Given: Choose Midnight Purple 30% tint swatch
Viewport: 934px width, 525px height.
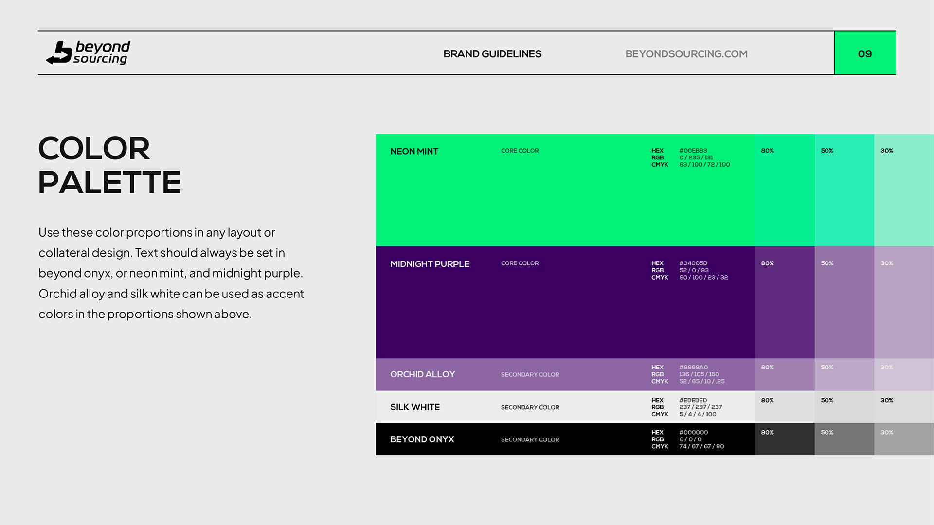Looking at the screenshot, I should (x=903, y=306).
